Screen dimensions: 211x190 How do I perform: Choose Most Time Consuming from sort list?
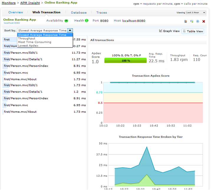34,42
